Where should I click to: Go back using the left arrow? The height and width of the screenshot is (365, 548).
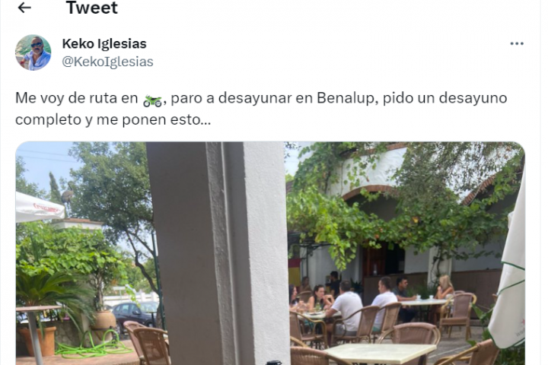tap(24, 8)
